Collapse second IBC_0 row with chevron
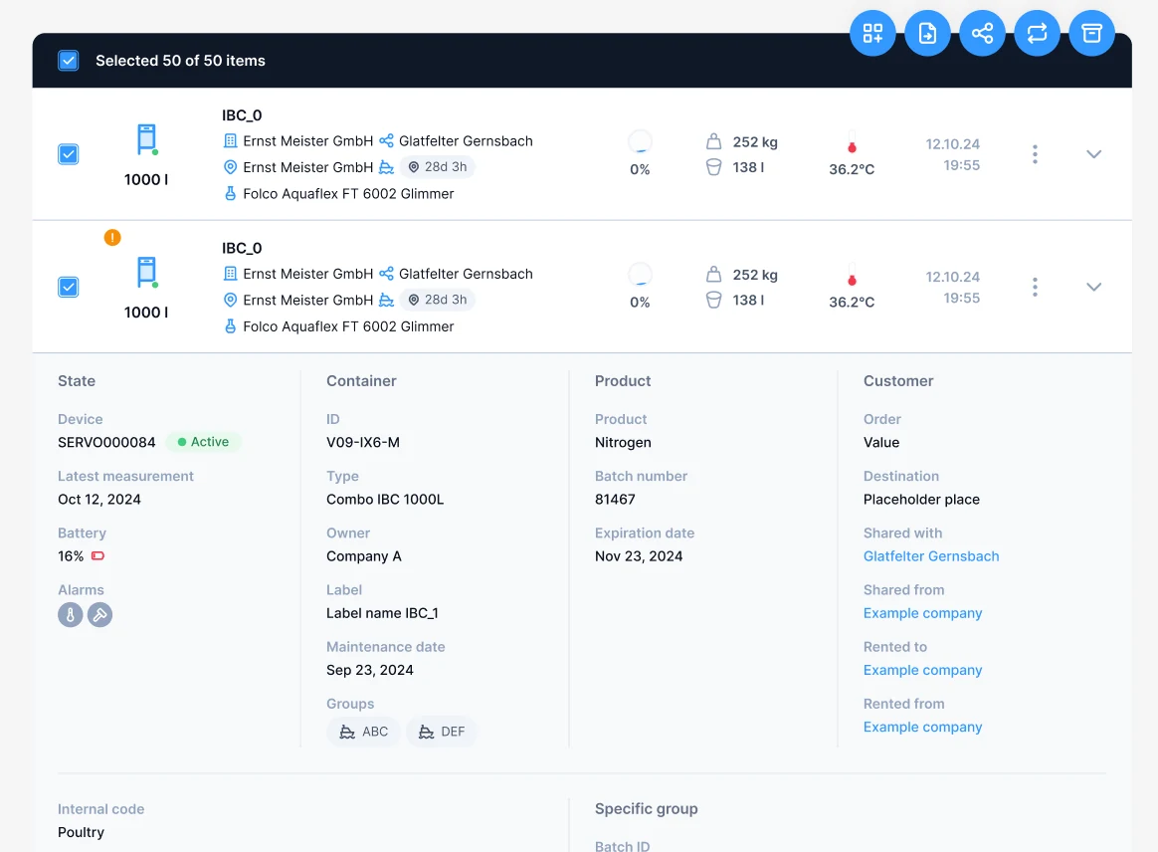Viewport: 1158px width, 852px height. pos(1093,287)
